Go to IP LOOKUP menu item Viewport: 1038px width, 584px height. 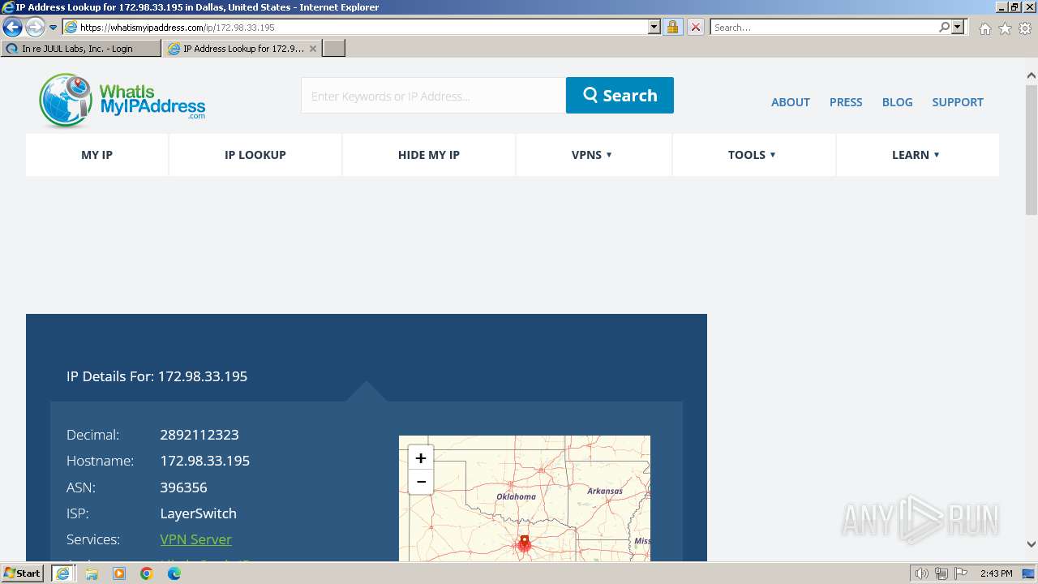(x=255, y=155)
